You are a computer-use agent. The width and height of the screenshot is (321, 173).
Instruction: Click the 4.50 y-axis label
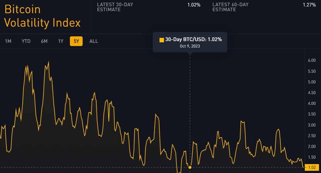(312, 93)
